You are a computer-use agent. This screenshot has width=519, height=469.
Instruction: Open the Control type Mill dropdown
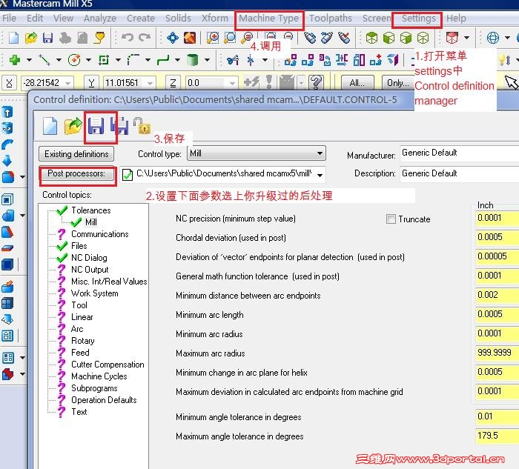point(320,153)
